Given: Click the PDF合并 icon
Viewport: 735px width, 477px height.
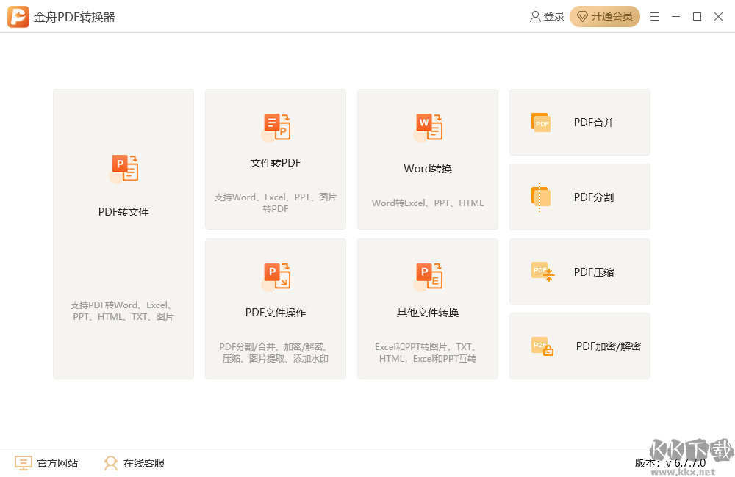Looking at the screenshot, I should point(541,122).
